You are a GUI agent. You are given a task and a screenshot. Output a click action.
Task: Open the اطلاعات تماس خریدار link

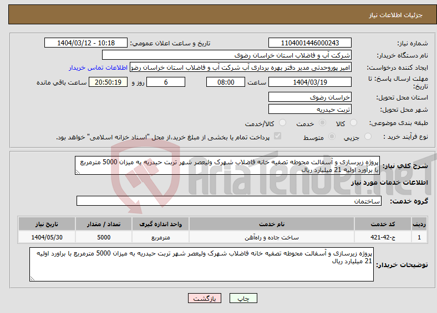tap(98, 67)
